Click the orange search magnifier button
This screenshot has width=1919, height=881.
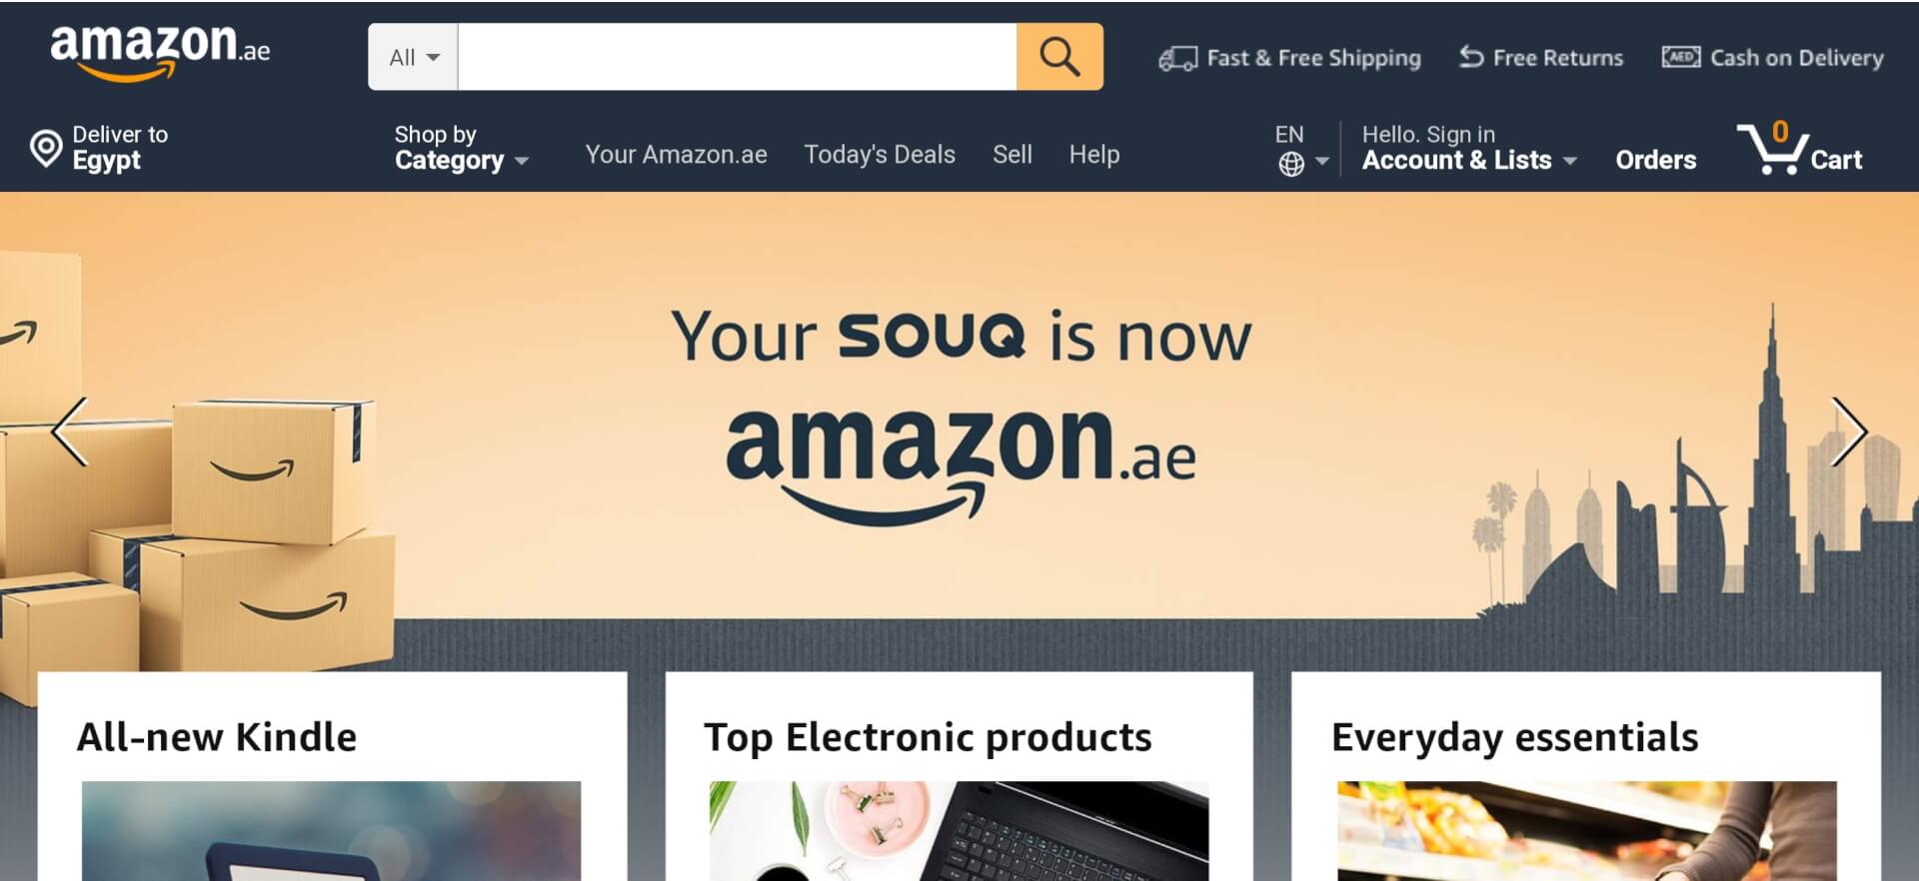1059,57
